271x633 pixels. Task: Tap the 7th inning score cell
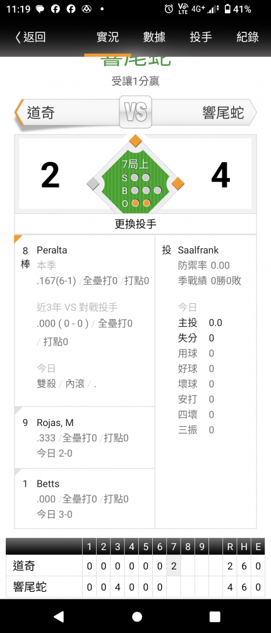coord(174,566)
